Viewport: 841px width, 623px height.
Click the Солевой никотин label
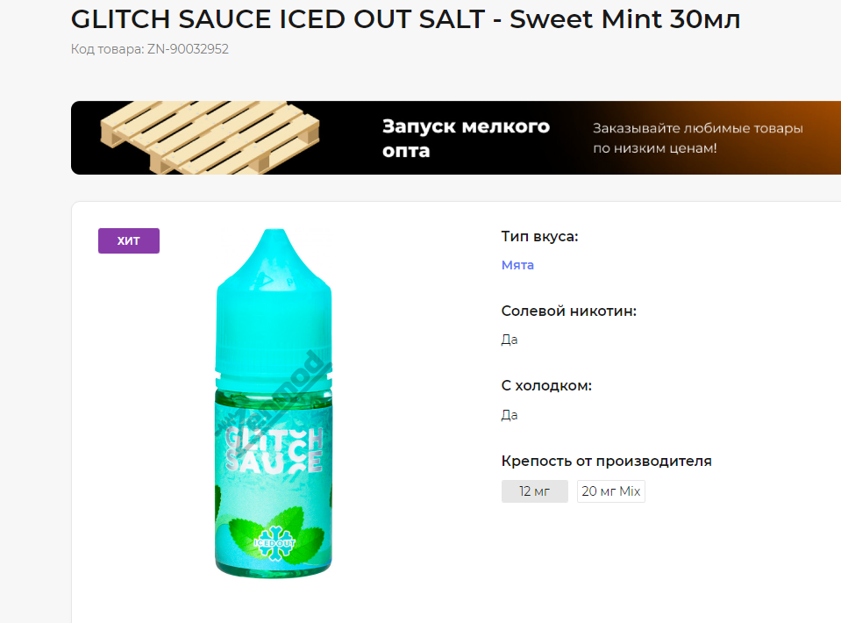pos(568,311)
